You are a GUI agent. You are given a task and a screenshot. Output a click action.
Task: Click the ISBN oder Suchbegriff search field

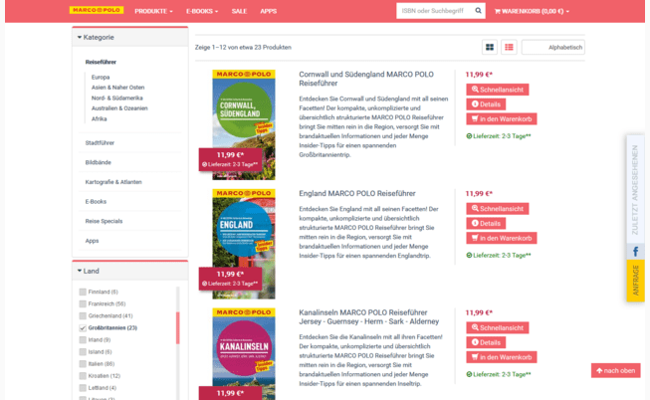coord(435,11)
